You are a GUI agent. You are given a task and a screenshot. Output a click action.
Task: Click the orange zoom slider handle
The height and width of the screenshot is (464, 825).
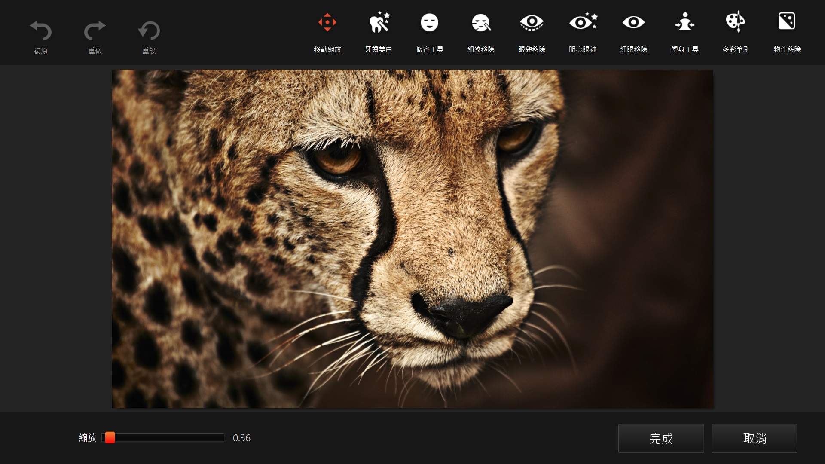pyautogui.click(x=110, y=437)
